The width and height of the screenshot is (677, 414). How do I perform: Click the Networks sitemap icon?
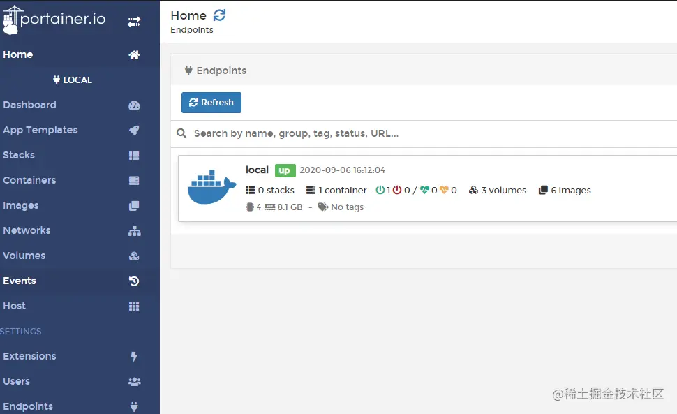coord(134,231)
